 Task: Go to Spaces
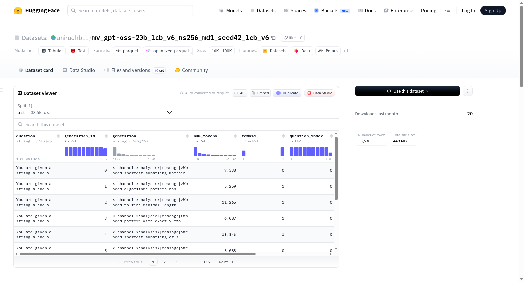pyautogui.click(x=295, y=10)
